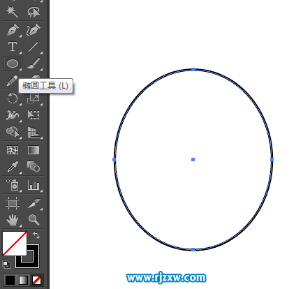Select the Lasso tool

34,12
